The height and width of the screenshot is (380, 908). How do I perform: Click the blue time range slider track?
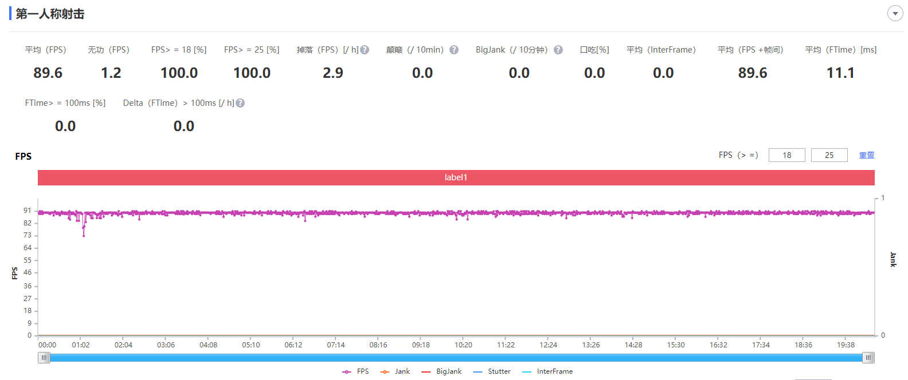click(x=456, y=358)
